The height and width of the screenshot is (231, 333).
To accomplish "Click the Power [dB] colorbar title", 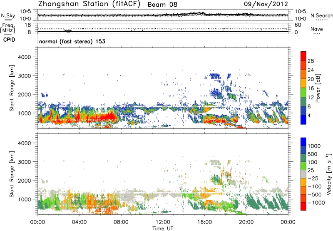I will [318, 88].
